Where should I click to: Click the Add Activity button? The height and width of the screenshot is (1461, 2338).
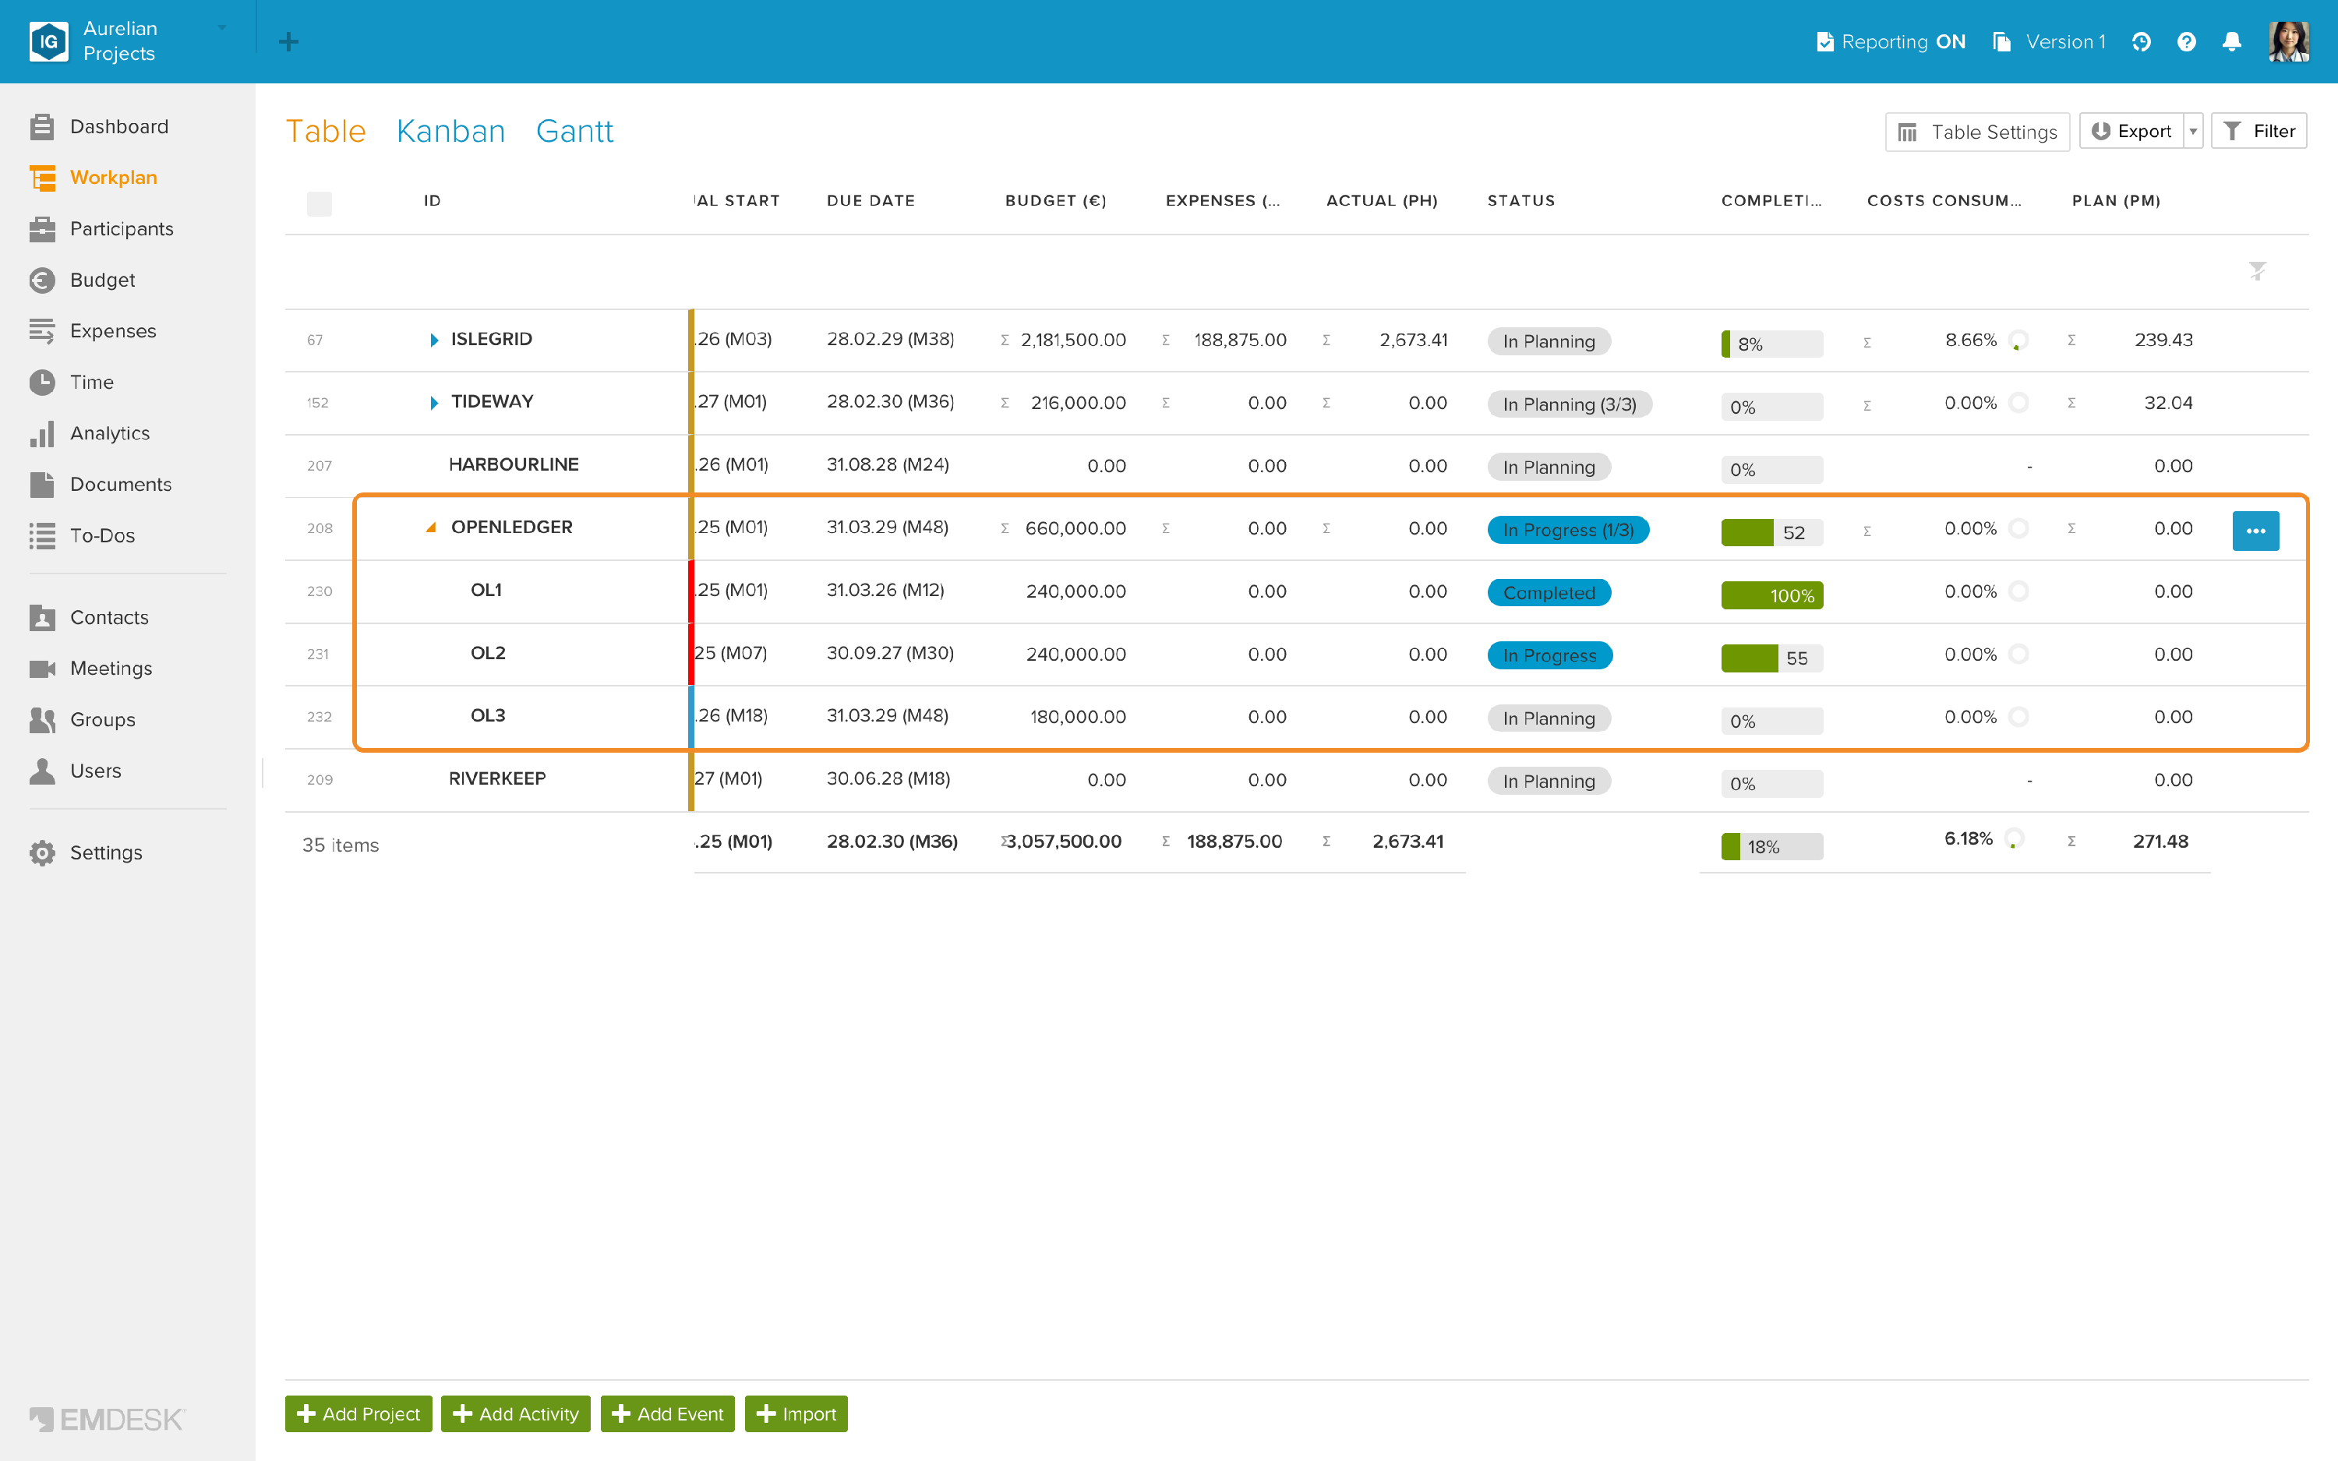tap(516, 1413)
